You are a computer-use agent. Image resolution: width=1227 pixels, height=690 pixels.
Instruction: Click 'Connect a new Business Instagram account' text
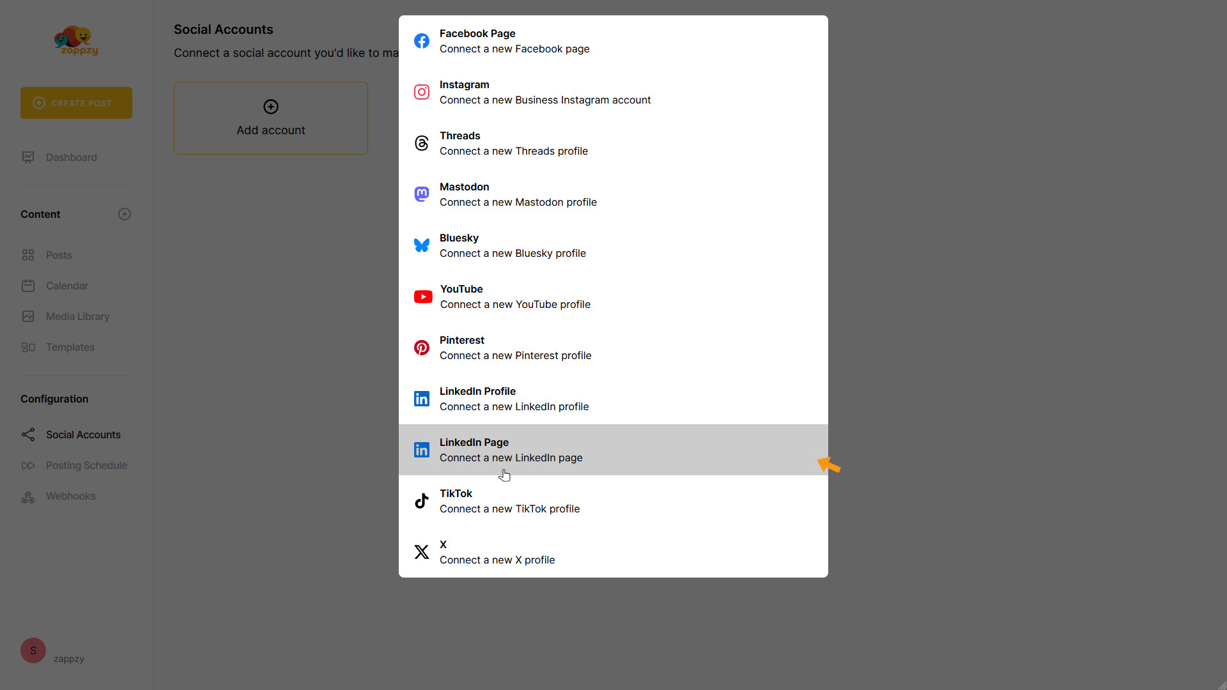click(x=545, y=100)
